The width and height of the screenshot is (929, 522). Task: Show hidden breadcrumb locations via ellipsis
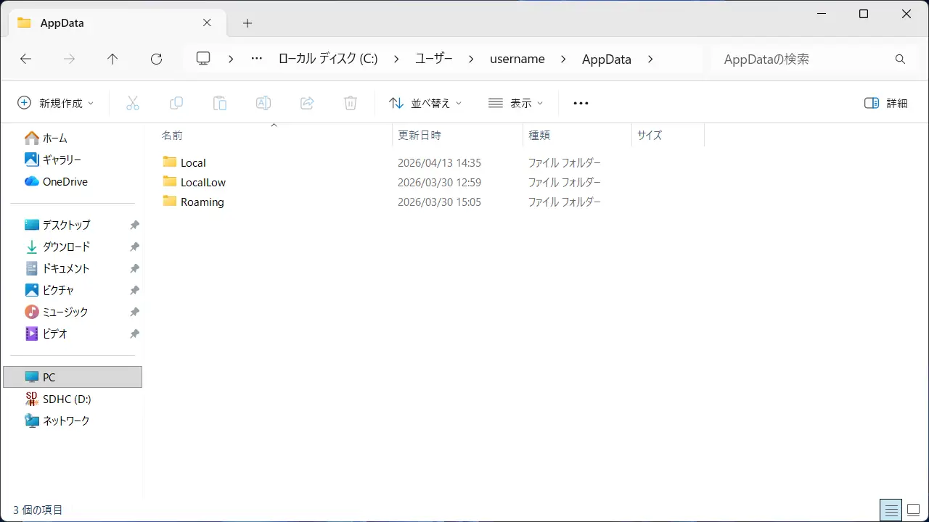pyautogui.click(x=256, y=59)
